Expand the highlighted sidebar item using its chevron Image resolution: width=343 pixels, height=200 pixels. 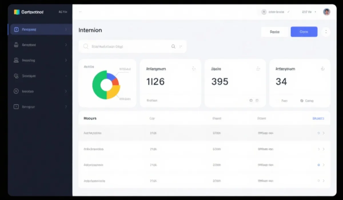[66, 29]
